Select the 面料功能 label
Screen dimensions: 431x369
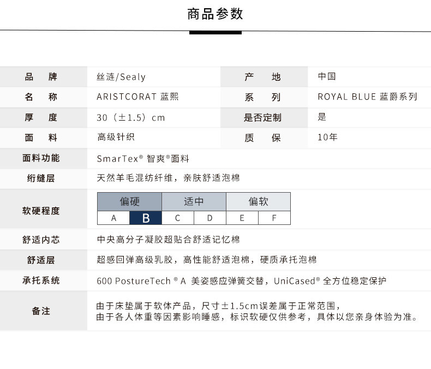(x=41, y=158)
